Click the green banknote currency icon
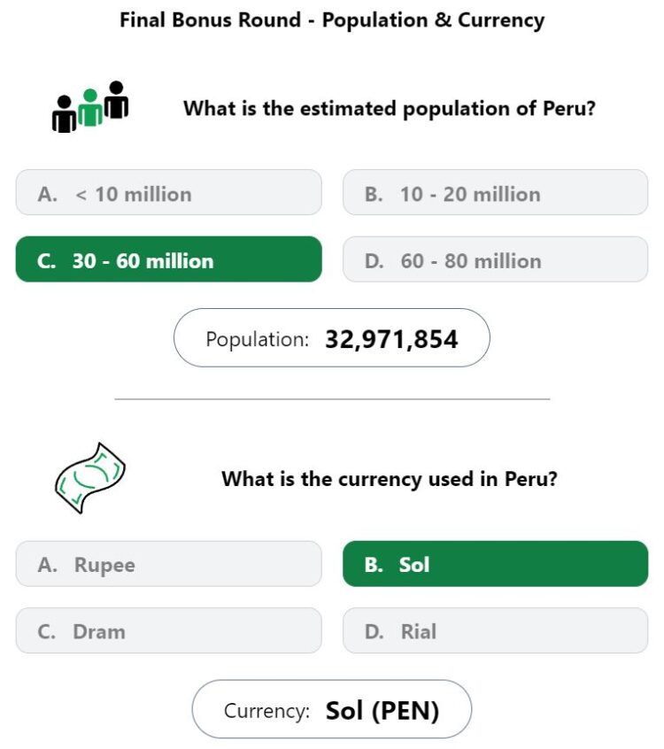Screen dimensions: 664x749 pos(90,478)
